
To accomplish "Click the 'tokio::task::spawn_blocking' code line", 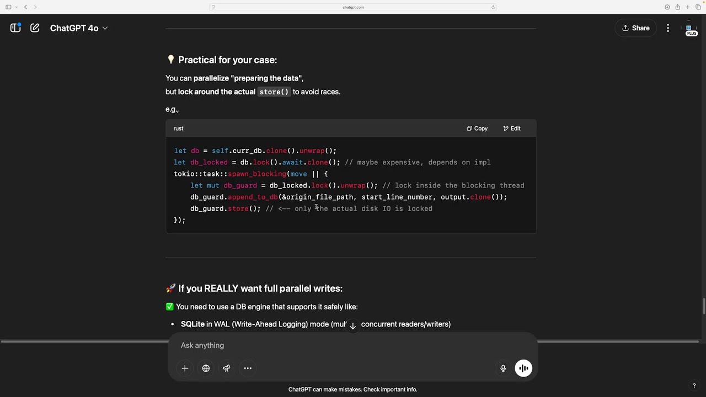I will [x=251, y=174].
